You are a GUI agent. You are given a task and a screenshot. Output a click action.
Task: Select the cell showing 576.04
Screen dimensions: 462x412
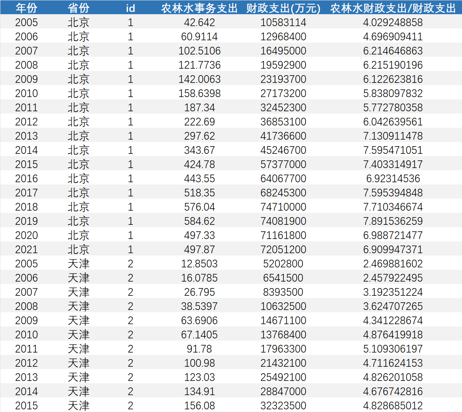tap(199, 207)
